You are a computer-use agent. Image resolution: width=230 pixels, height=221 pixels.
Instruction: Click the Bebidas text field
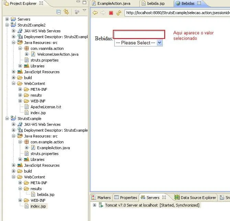[x=139, y=34]
